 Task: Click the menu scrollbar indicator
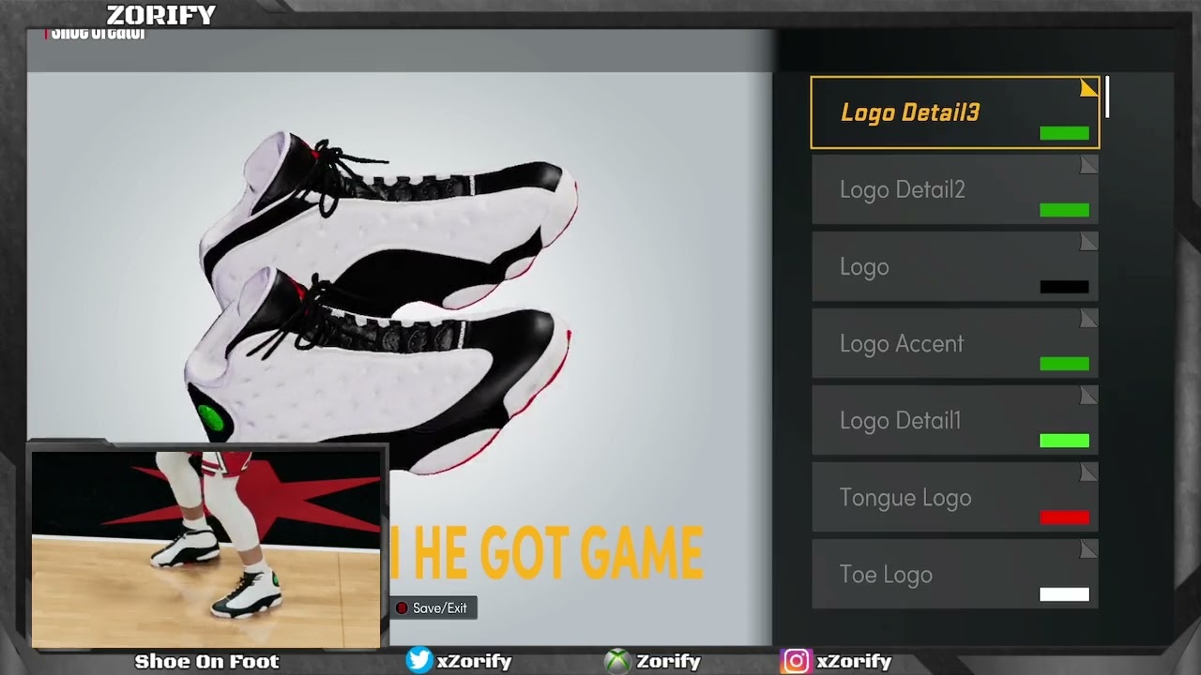point(1107,97)
